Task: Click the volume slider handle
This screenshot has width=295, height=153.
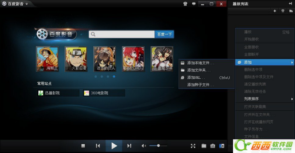Action: click(159, 146)
